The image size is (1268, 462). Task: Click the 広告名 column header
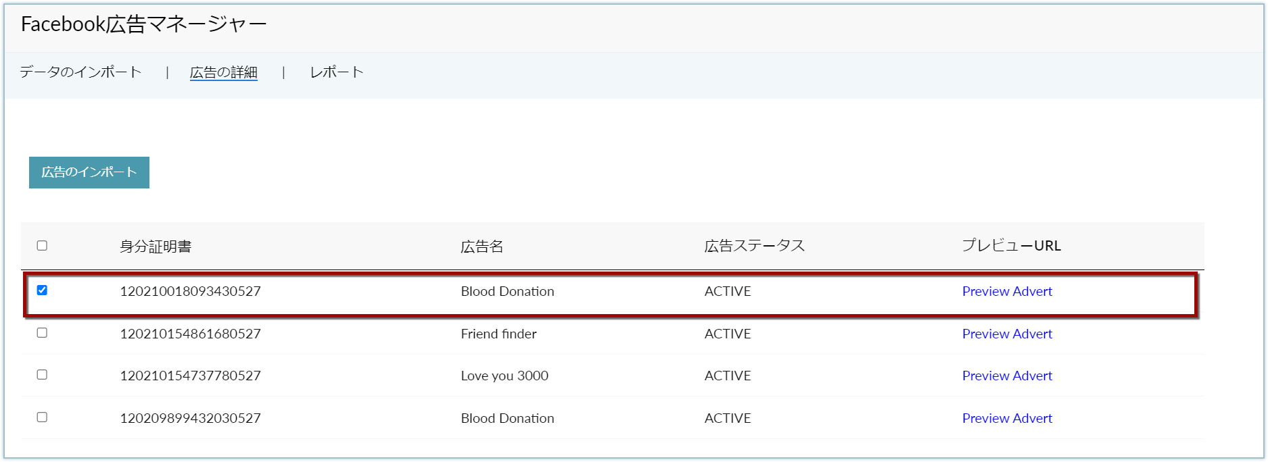click(482, 247)
